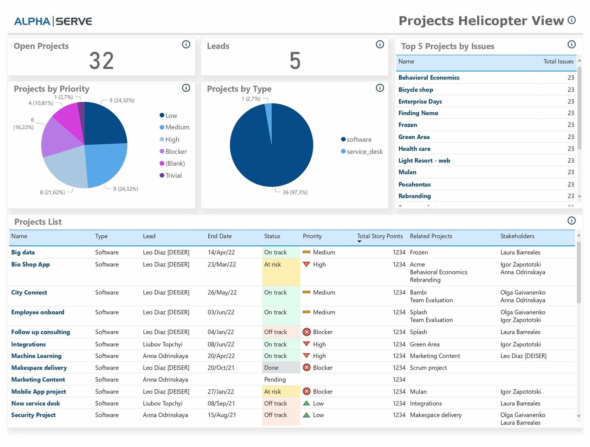Toggle the software legend item in Projects by Type

point(356,139)
